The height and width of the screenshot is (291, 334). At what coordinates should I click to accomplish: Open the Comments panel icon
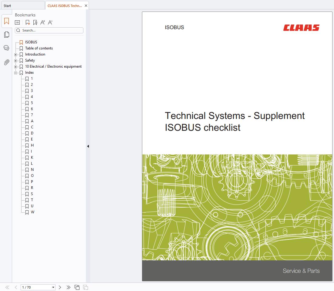tap(6, 48)
